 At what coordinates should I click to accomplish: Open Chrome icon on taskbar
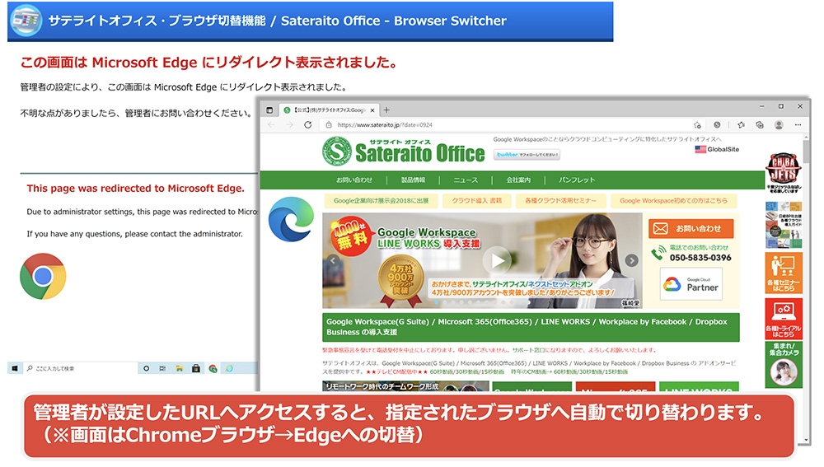pyautogui.click(x=213, y=369)
